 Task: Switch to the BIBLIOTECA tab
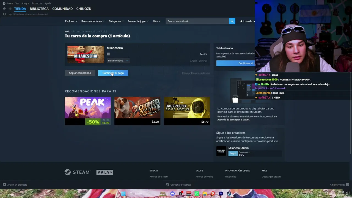(39, 9)
